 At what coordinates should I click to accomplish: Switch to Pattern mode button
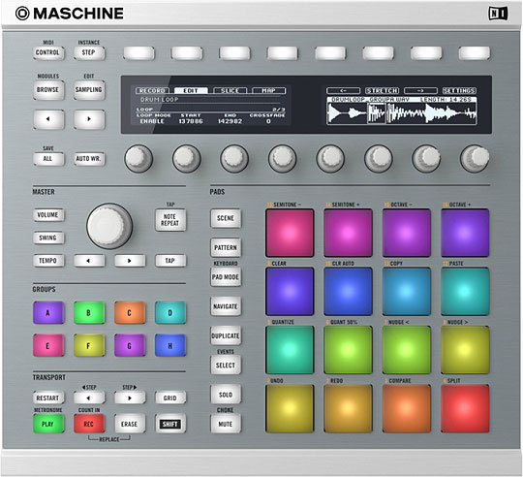pos(226,247)
